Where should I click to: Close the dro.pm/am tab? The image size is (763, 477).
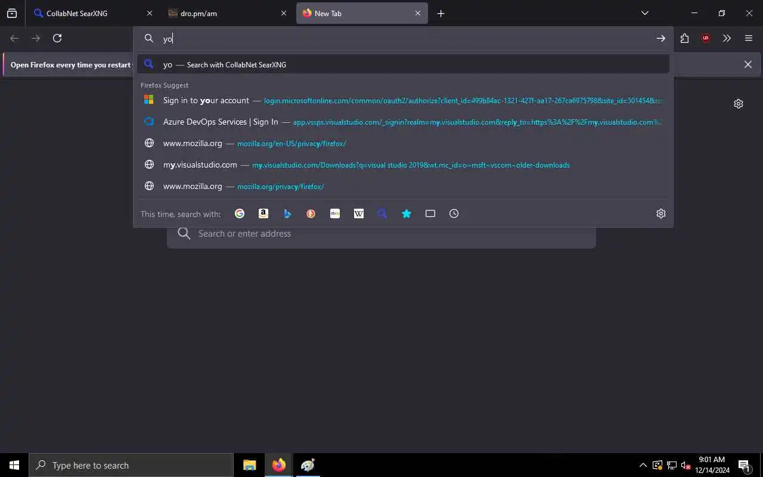(284, 13)
